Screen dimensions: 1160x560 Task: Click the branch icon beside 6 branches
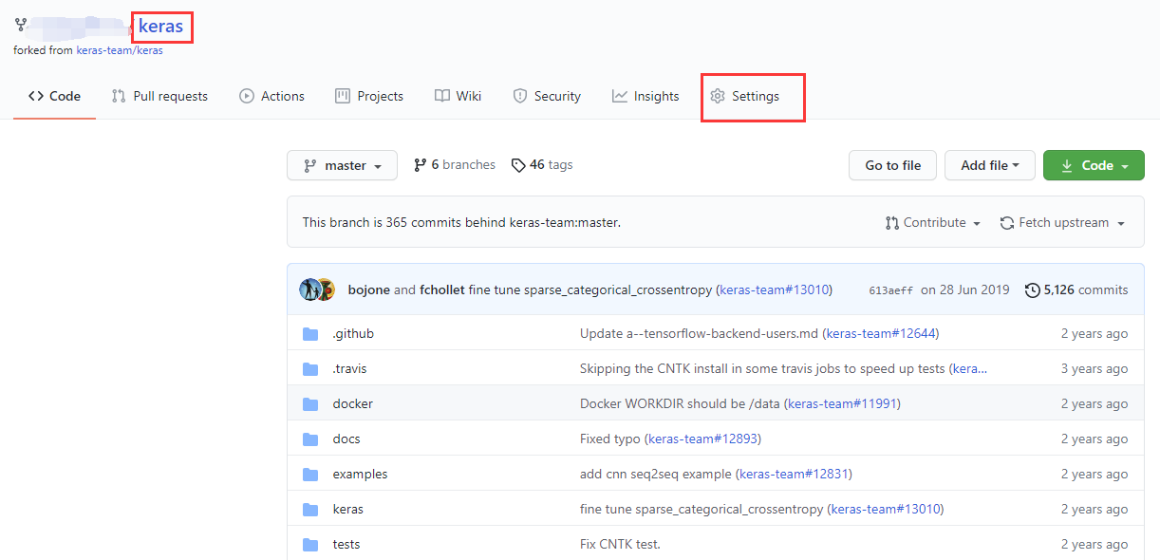coord(421,165)
